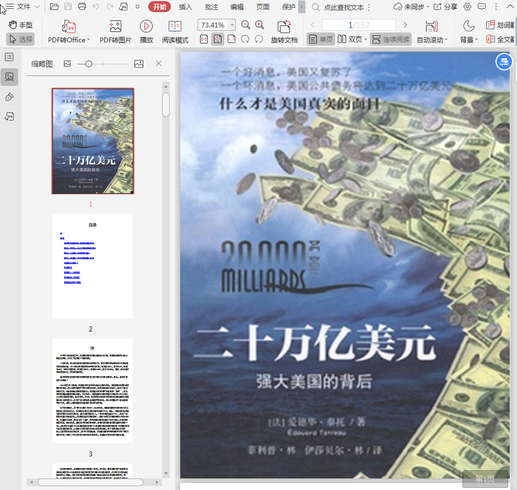Switch to the 插入 tab

[x=185, y=7]
